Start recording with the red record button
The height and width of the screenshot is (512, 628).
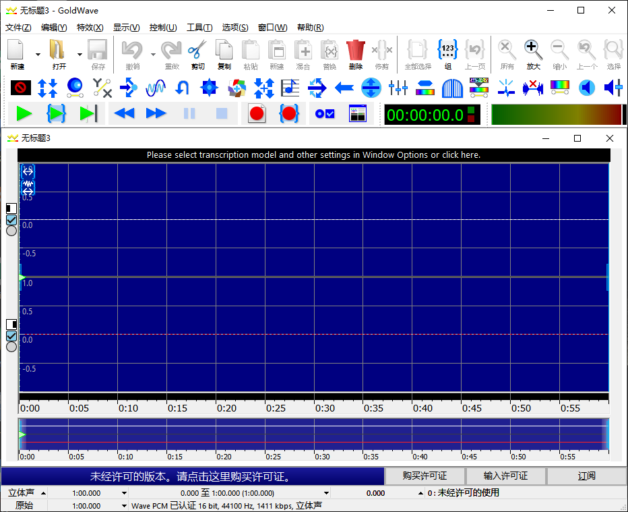pyautogui.click(x=257, y=114)
